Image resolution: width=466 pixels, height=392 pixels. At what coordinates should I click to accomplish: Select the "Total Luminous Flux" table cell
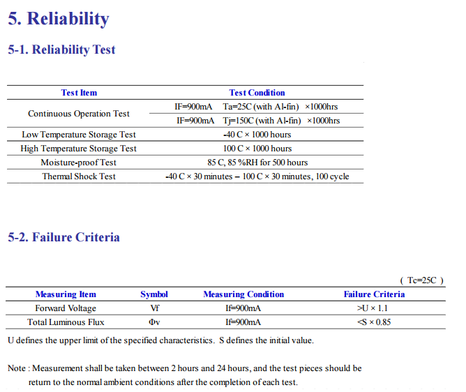click(66, 322)
